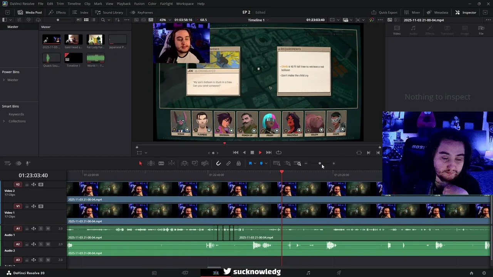Click media pool thumbnail size slider
Viewport: 493px width, 277px height.
[58, 20]
